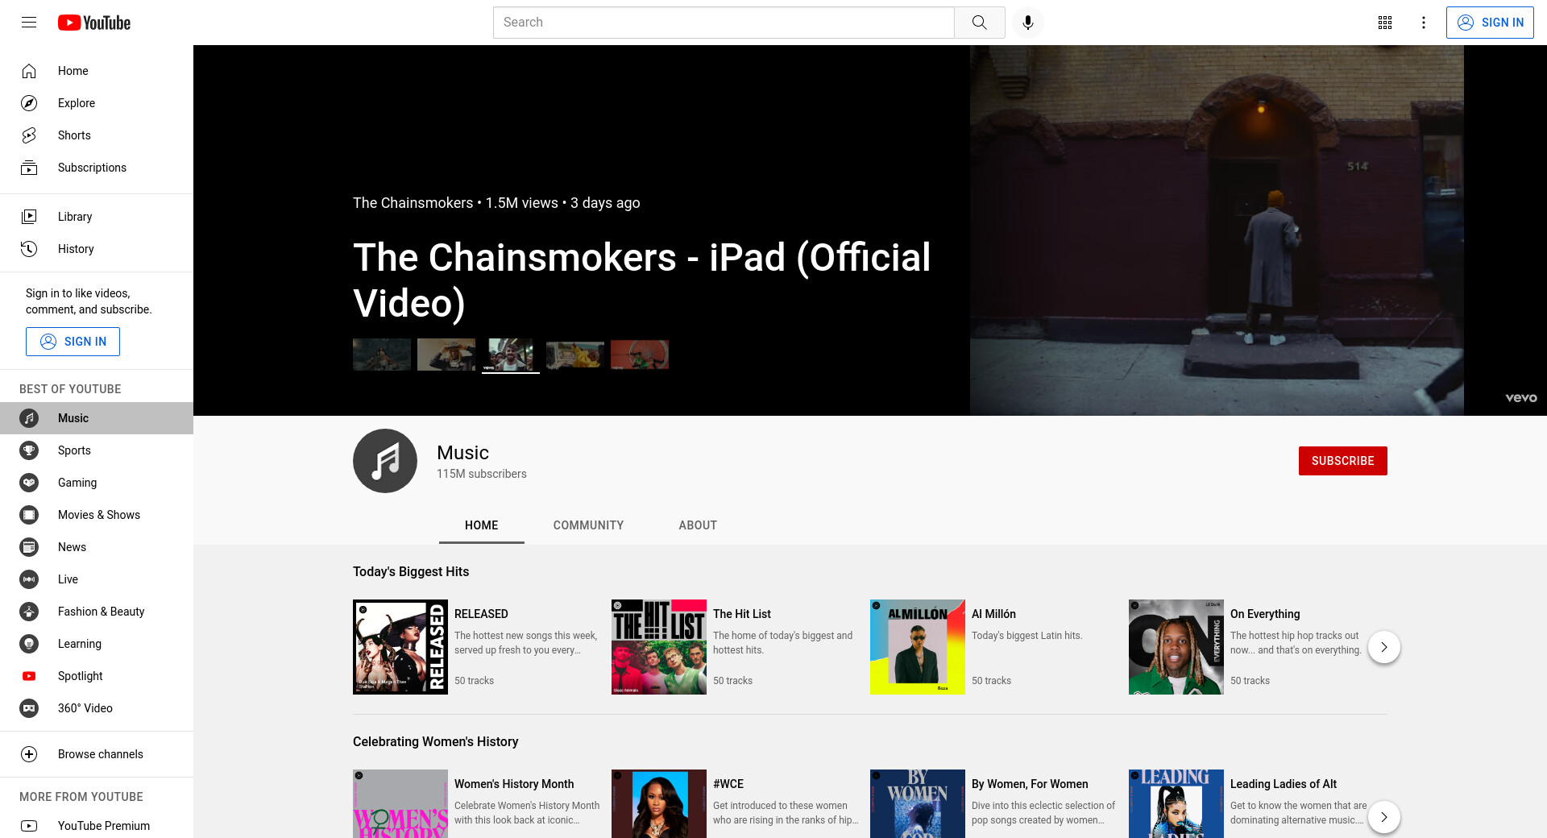The width and height of the screenshot is (1547, 838).
Task: Click the Search input field
Action: pos(724,23)
